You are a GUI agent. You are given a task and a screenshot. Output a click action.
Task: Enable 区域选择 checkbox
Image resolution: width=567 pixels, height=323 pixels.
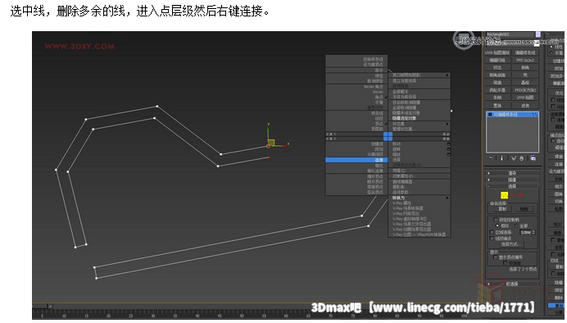pyautogui.click(x=492, y=232)
